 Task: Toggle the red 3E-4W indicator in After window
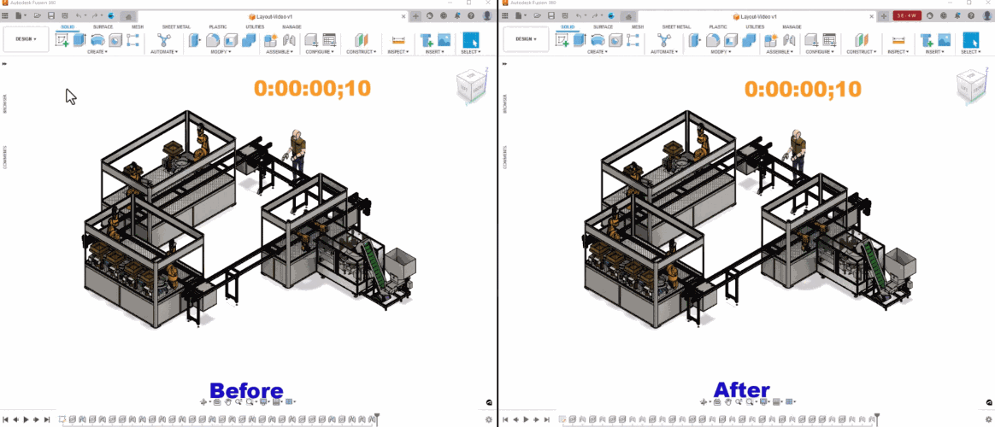coord(907,15)
